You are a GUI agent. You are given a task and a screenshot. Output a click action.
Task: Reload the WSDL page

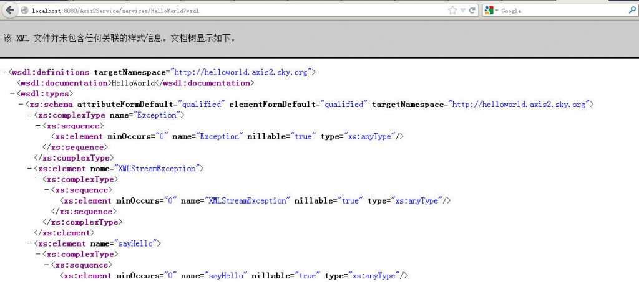pyautogui.click(x=473, y=11)
